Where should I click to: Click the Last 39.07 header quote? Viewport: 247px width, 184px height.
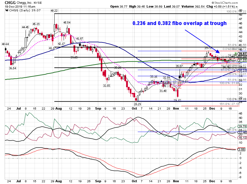tap(172, 6)
